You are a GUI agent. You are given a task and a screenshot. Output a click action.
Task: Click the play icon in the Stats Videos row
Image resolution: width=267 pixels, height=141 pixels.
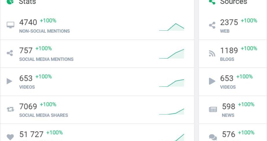click(x=10, y=81)
